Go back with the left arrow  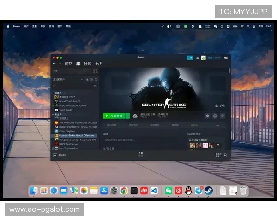point(54,64)
